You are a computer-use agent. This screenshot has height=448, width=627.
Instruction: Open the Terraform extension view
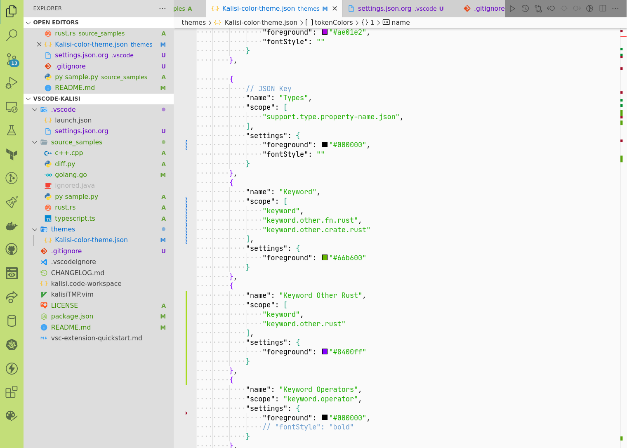click(x=12, y=154)
